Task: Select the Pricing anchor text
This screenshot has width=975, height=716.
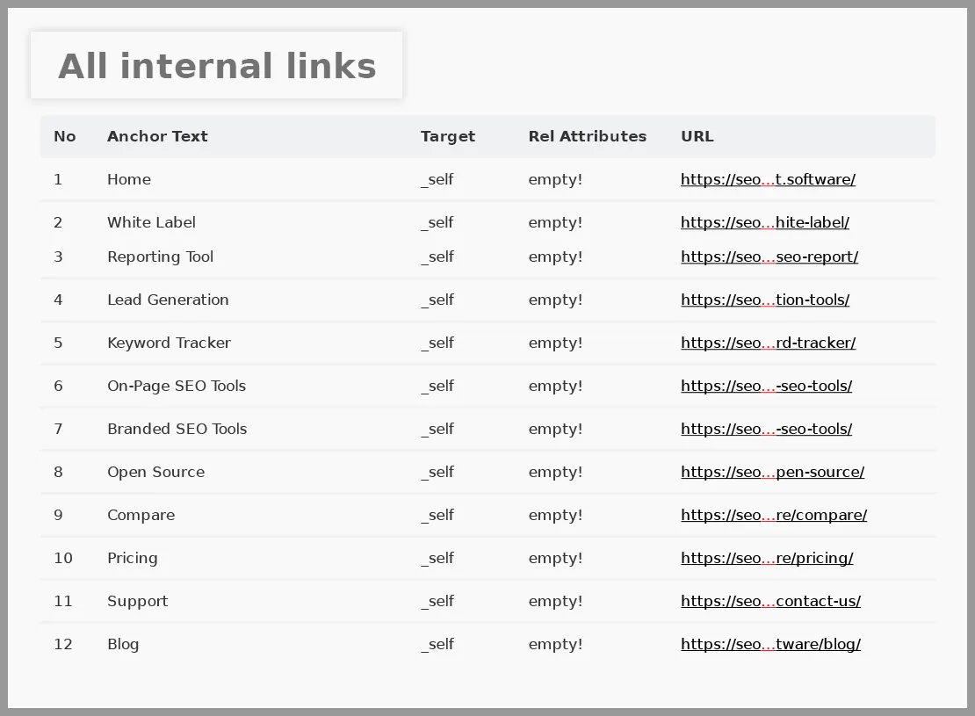Action: [x=133, y=558]
